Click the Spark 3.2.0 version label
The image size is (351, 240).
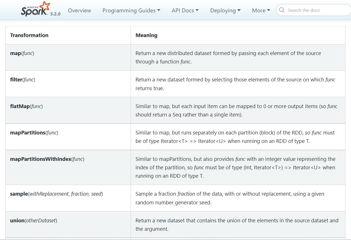[x=55, y=14]
